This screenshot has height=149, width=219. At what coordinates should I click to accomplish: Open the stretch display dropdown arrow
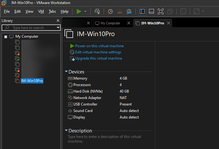point(203,11)
